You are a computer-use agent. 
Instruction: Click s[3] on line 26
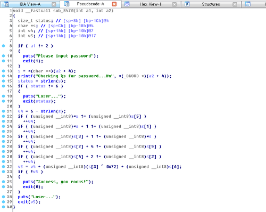pos(78,136)
